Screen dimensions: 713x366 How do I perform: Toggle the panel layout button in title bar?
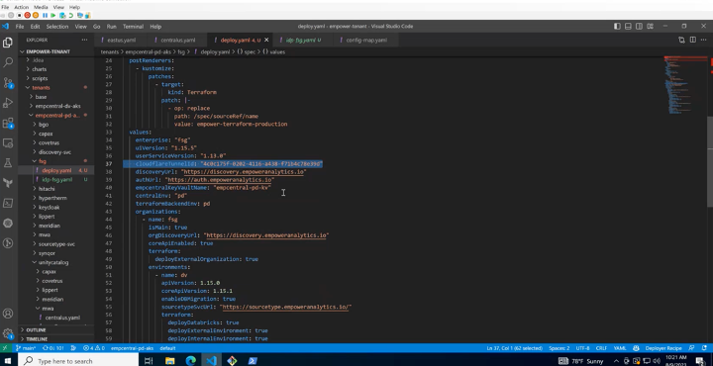(x=628, y=27)
